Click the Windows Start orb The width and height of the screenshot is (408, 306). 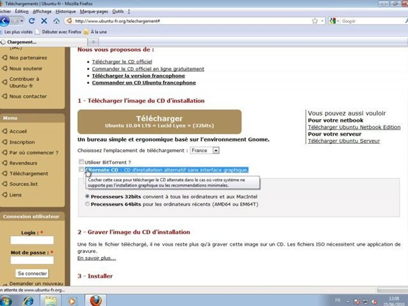coord(5,301)
